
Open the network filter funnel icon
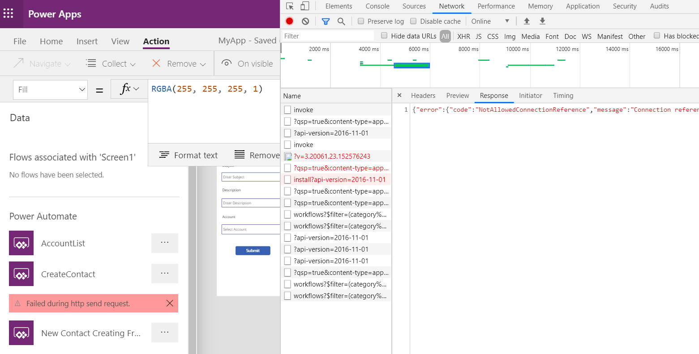[326, 21]
